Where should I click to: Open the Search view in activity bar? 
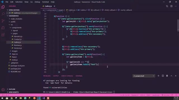pos(3,14)
